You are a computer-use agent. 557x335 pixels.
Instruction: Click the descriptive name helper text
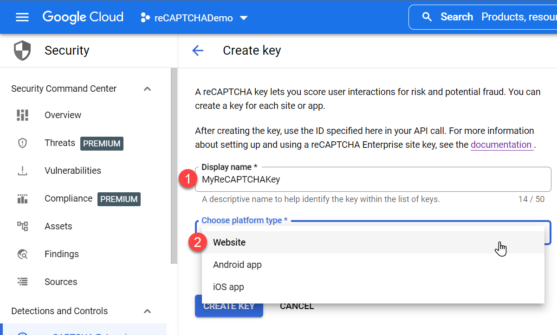(x=321, y=199)
